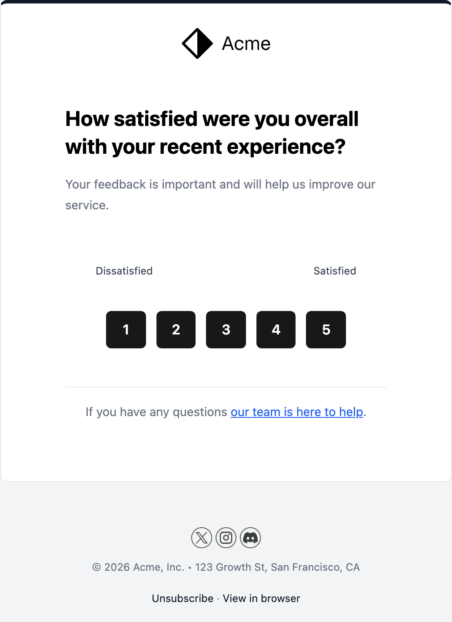Select rating 2 on the satisfaction scale
Screen dimensions: 452x622
pyautogui.click(x=176, y=330)
